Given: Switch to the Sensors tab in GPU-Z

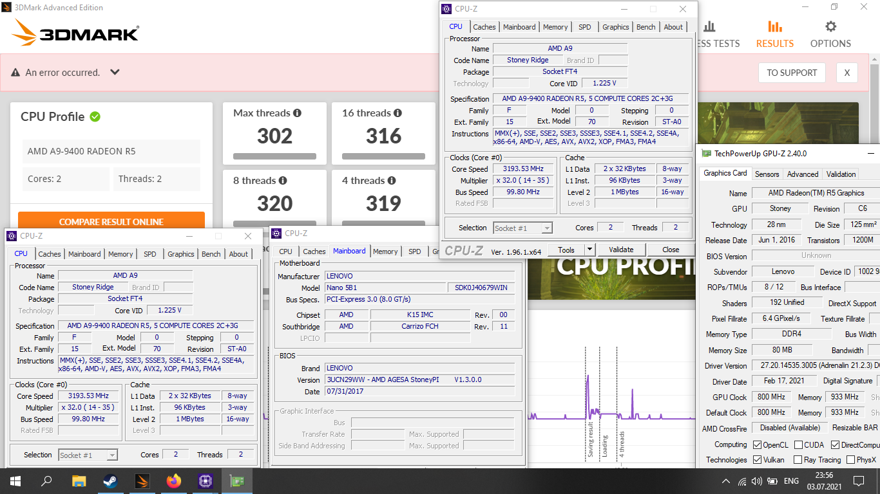Looking at the screenshot, I should (767, 174).
